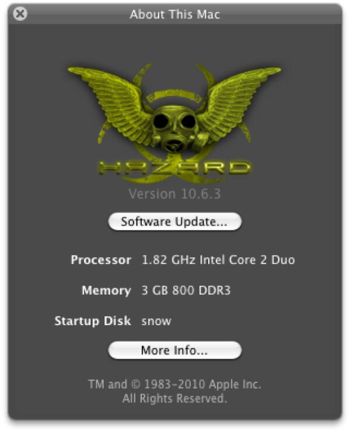Click the biohazard ring above the mask

pyautogui.click(x=174, y=96)
